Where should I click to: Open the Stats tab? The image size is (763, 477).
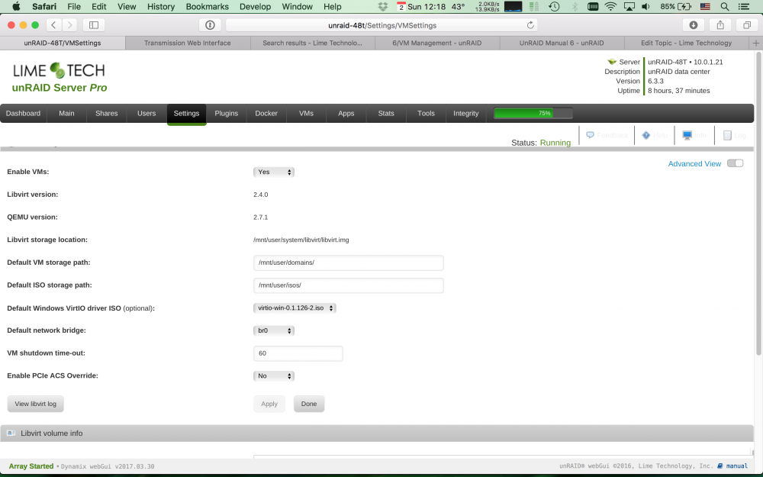click(x=386, y=113)
